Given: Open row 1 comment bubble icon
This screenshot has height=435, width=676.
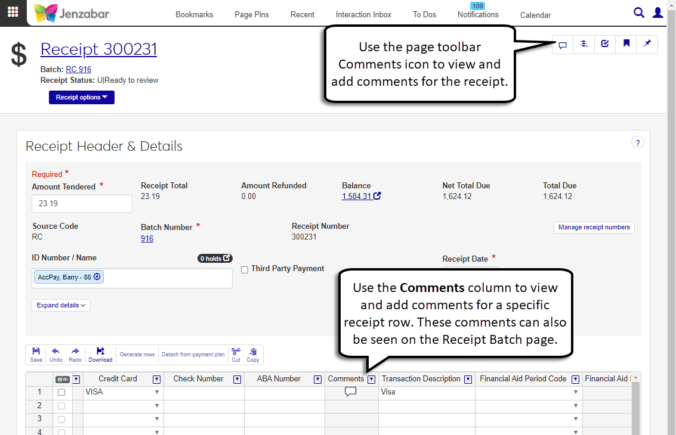Looking at the screenshot, I should tap(350, 392).
